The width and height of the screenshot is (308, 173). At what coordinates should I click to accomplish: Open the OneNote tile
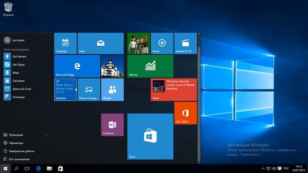click(x=112, y=125)
